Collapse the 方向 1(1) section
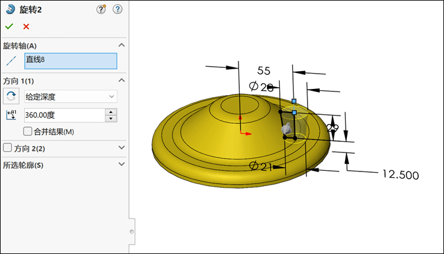This screenshot has height=254, width=444. tap(122, 80)
